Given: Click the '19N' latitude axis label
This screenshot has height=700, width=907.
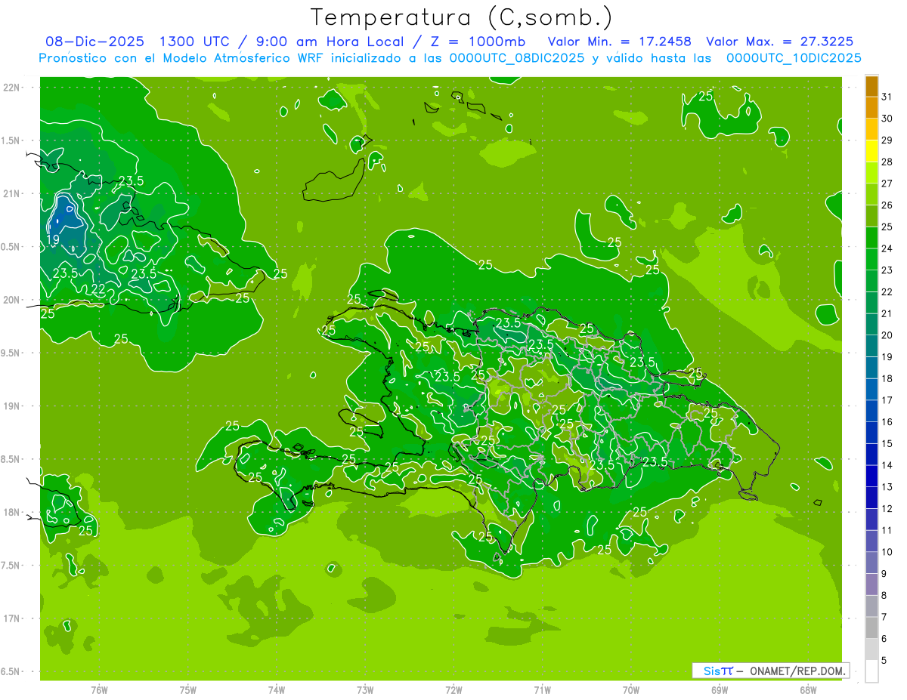Looking at the screenshot, I should (x=11, y=406).
